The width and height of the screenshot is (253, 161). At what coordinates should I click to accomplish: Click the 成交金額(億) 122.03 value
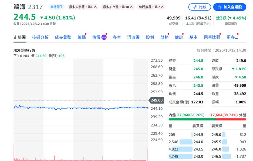(197, 102)
